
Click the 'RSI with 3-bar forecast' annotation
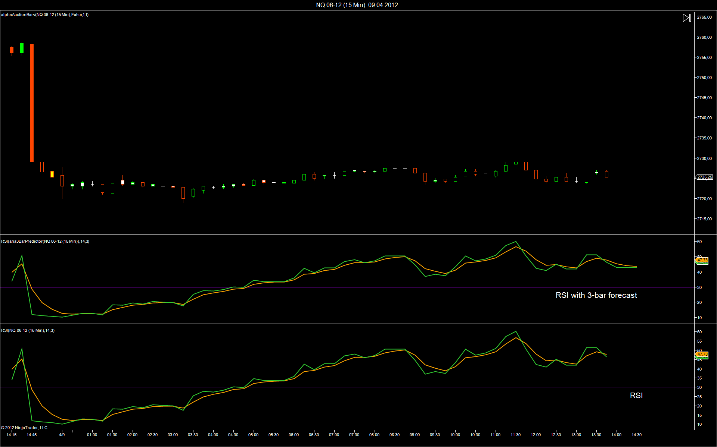tap(596, 295)
